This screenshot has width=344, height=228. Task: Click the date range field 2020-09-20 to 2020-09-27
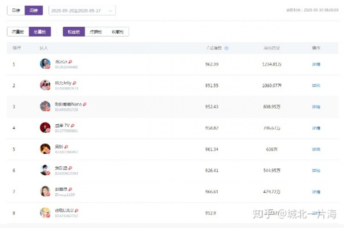coord(82,11)
